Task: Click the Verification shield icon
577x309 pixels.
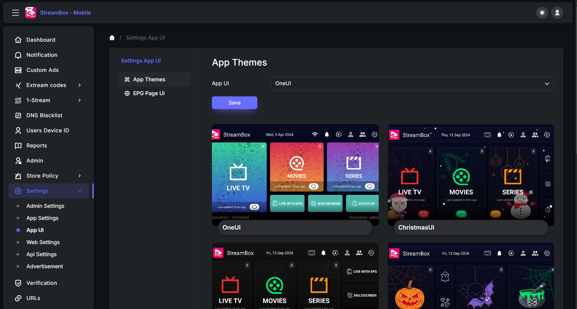Action: click(x=18, y=283)
